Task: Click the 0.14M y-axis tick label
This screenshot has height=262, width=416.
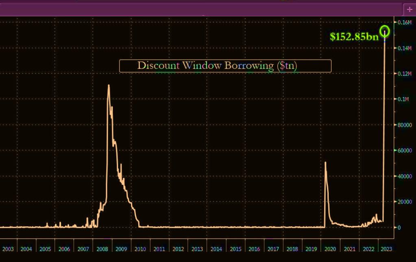Action: tap(405, 48)
